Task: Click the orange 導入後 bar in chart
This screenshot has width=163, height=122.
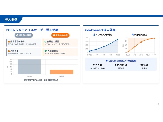Action: 62,72
